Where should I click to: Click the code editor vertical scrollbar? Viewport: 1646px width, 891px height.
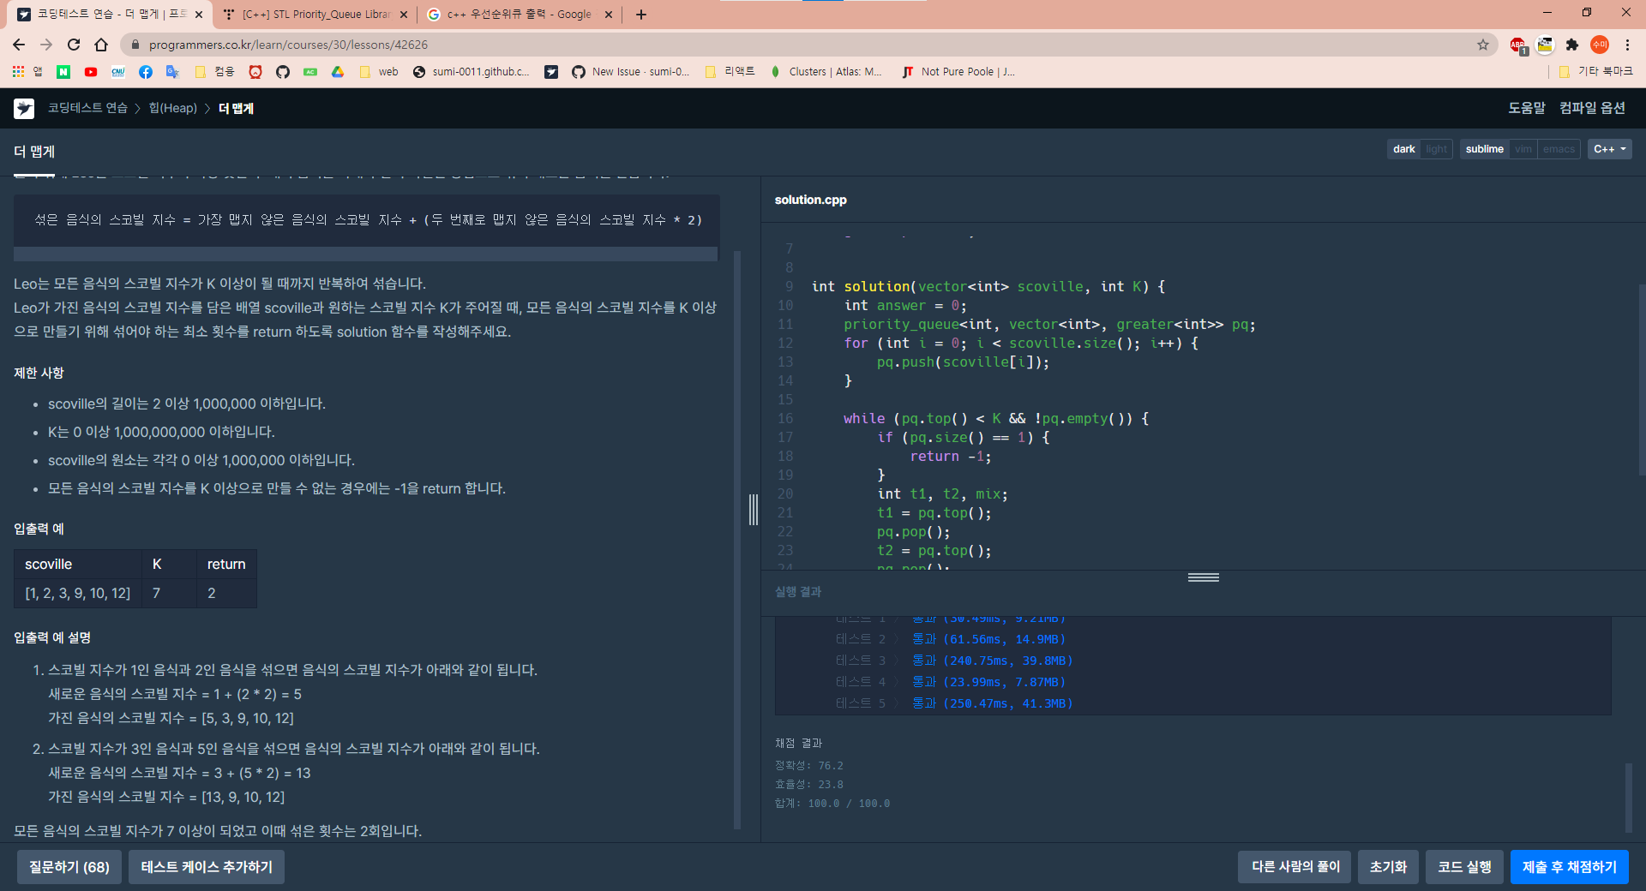point(1642,380)
